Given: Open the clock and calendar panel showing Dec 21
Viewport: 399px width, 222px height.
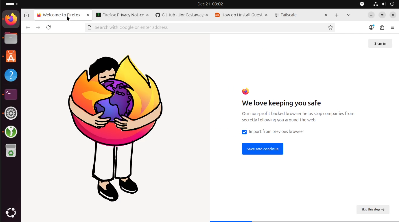Looking at the screenshot, I should pos(210,4).
